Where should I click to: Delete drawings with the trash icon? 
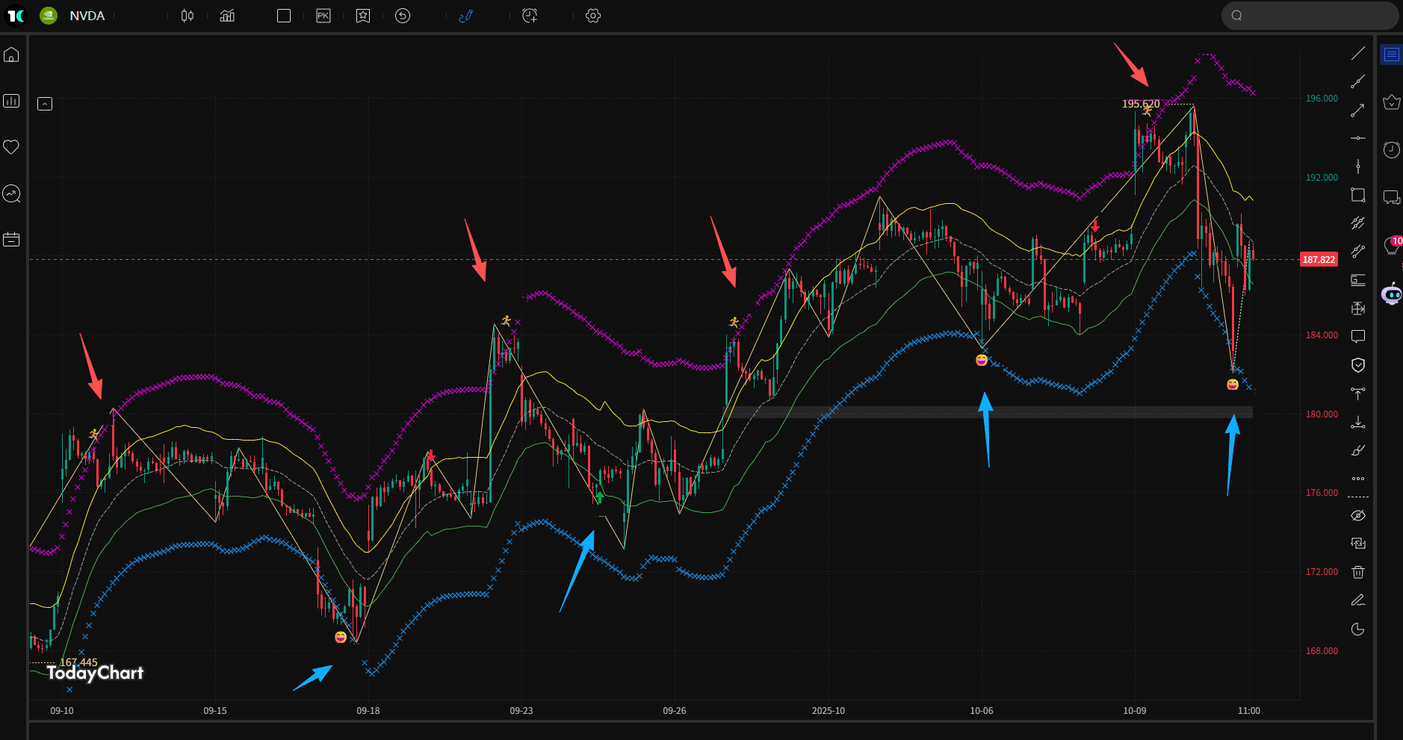(1357, 572)
